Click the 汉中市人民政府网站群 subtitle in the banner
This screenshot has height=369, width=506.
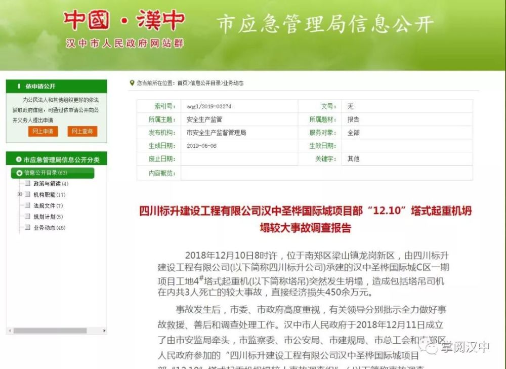[124, 43]
